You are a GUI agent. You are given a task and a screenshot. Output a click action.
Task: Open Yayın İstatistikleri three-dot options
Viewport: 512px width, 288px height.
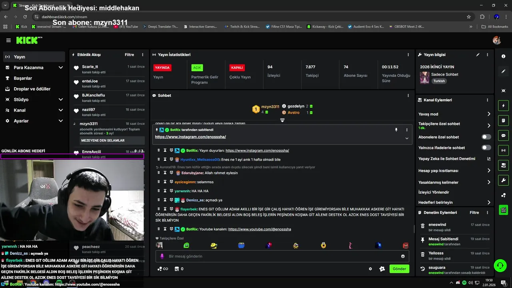[x=408, y=55]
